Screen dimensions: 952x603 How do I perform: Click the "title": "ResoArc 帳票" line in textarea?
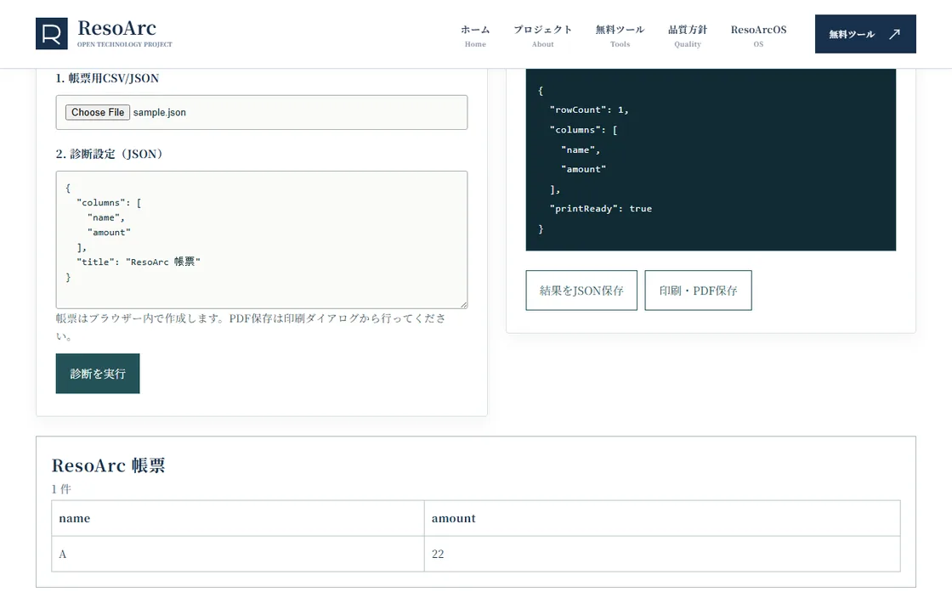[x=139, y=262]
